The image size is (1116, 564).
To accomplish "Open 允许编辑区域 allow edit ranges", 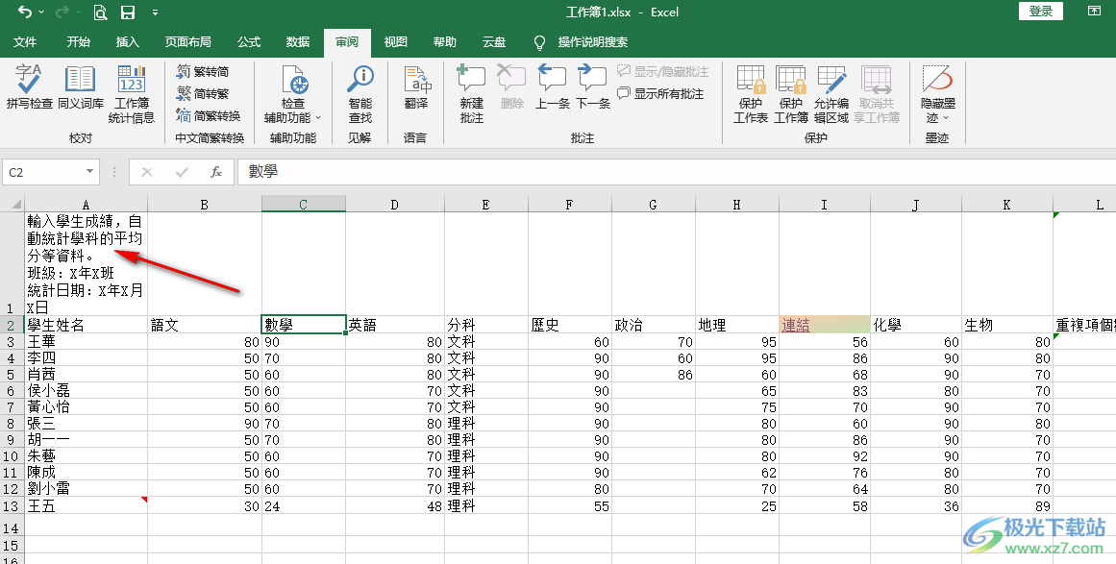I will point(831,94).
